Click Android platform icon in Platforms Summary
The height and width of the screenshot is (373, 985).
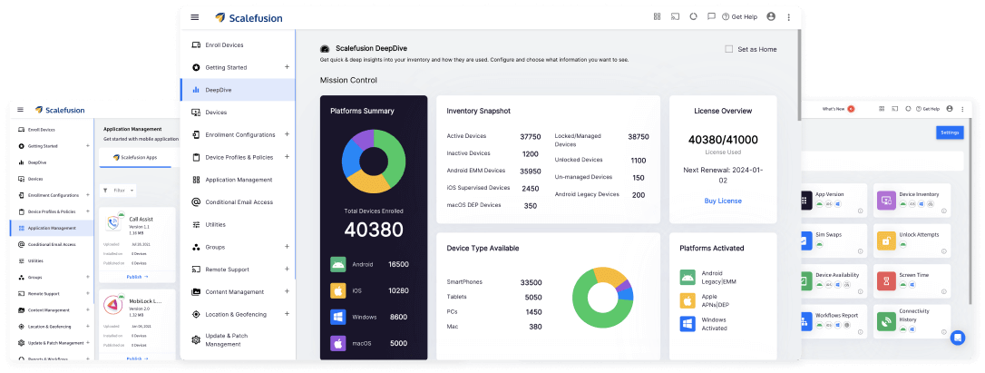click(x=338, y=264)
